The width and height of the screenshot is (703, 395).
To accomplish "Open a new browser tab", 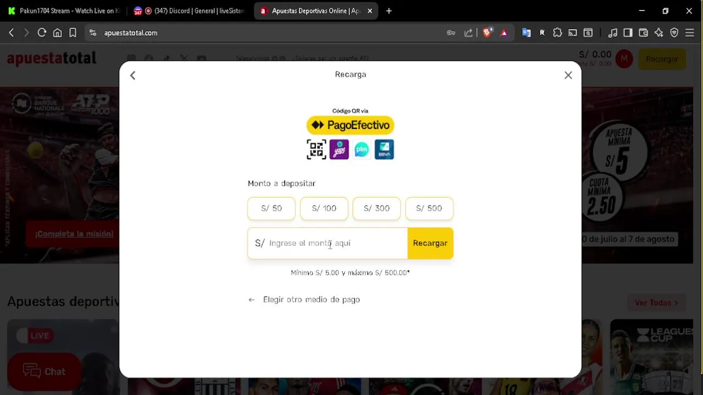I will [389, 11].
